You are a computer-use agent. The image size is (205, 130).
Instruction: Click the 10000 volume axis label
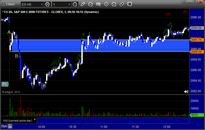[194, 108]
